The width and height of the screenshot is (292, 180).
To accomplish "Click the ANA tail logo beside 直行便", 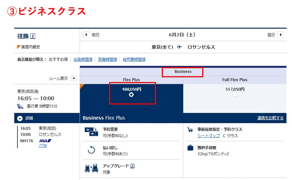I will point(20,106).
